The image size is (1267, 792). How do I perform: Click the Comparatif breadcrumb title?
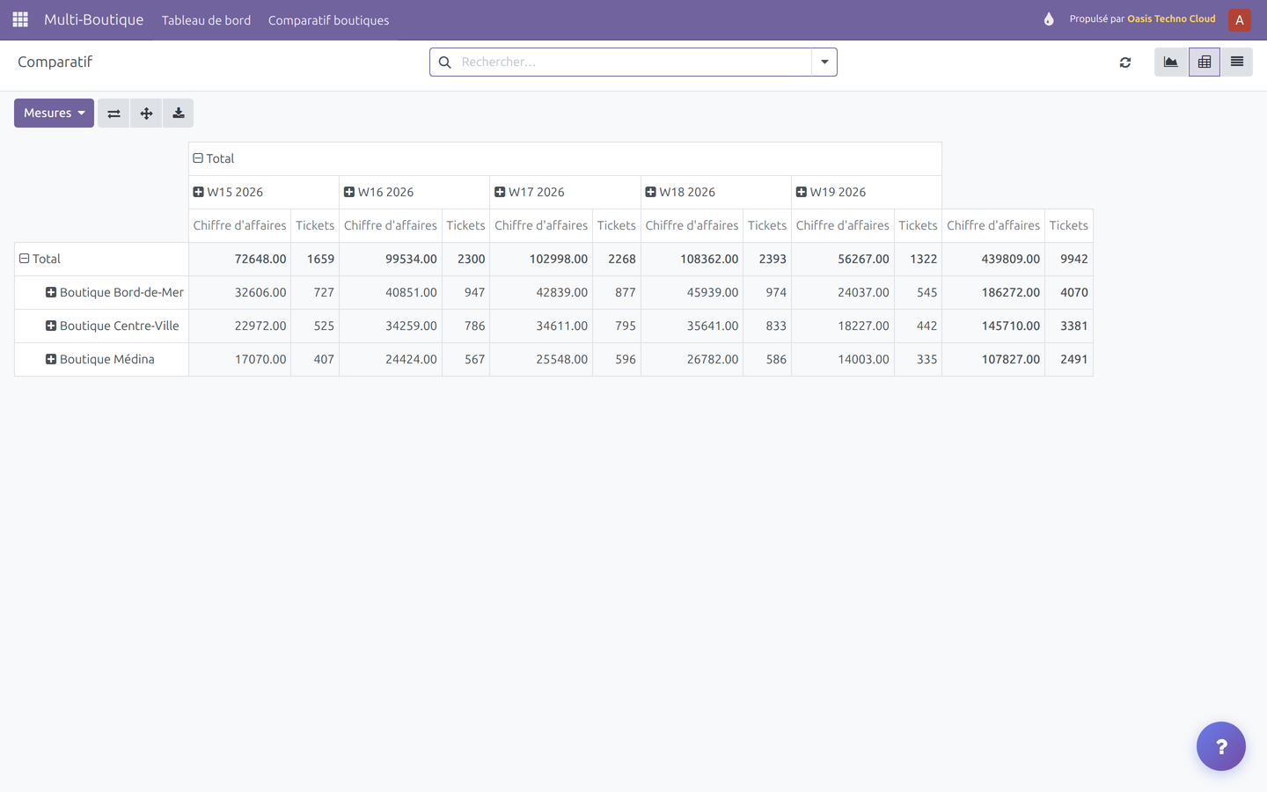tap(55, 62)
